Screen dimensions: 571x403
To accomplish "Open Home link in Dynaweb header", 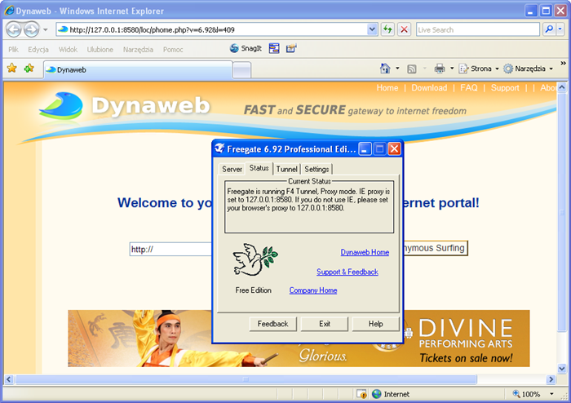I will [387, 88].
